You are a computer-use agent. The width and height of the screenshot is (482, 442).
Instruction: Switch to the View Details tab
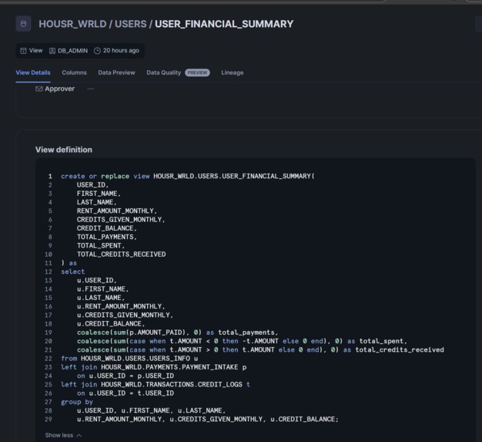tap(33, 73)
